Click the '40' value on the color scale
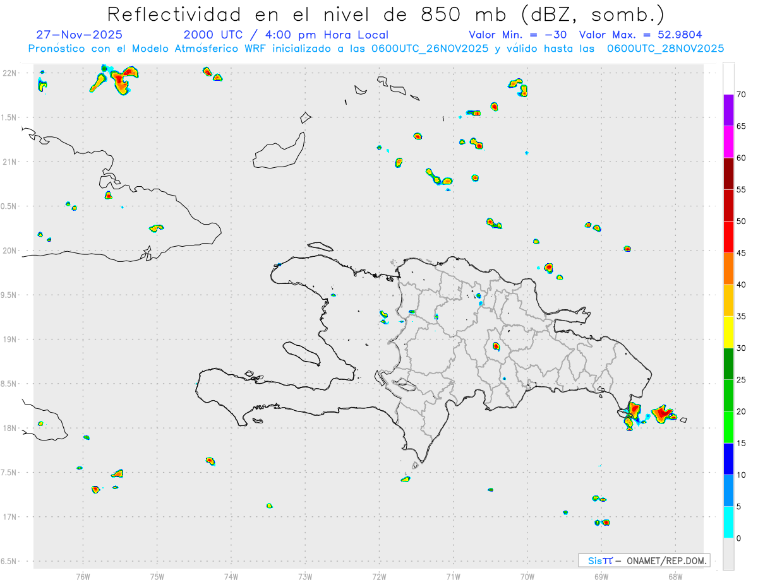Image resolution: width=758 pixels, height=585 pixels. (741, 285)
